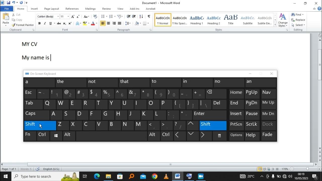Click the Save icon in Quick Access Toolbar
The height and width of the screenshot is (181, 322).
[x=8, y=3]
